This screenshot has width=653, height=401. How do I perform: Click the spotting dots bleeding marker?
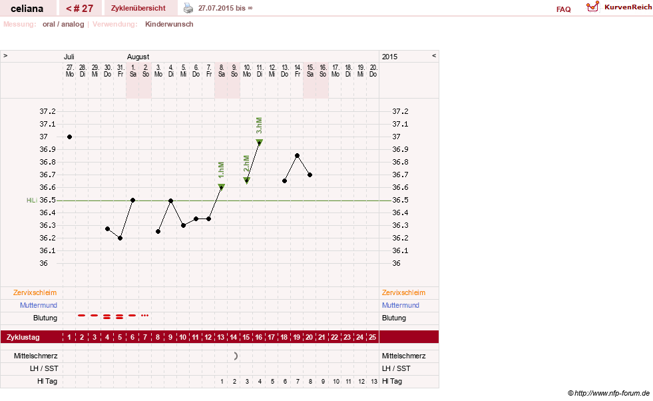(x=144, y=316)
